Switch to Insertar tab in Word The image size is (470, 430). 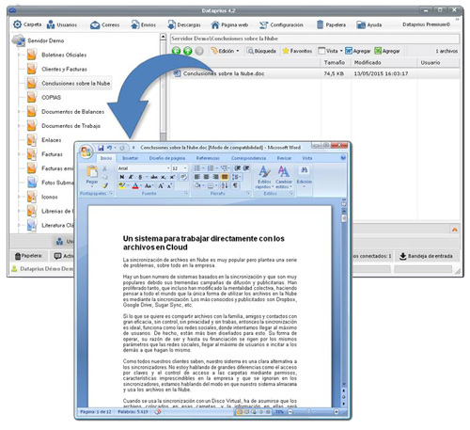point(130,158)
